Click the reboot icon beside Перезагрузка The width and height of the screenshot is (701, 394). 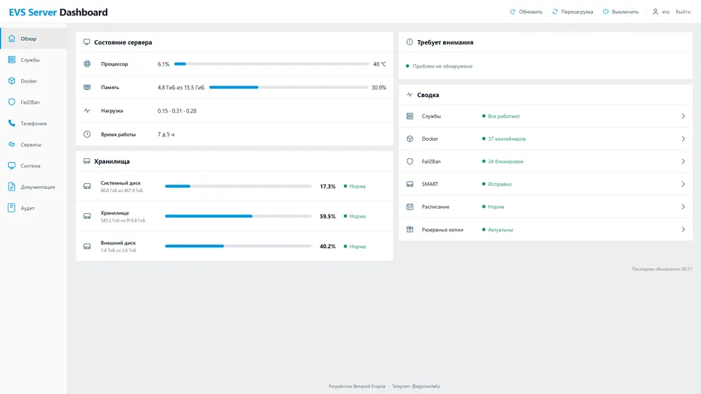click(x=555, y=12)
